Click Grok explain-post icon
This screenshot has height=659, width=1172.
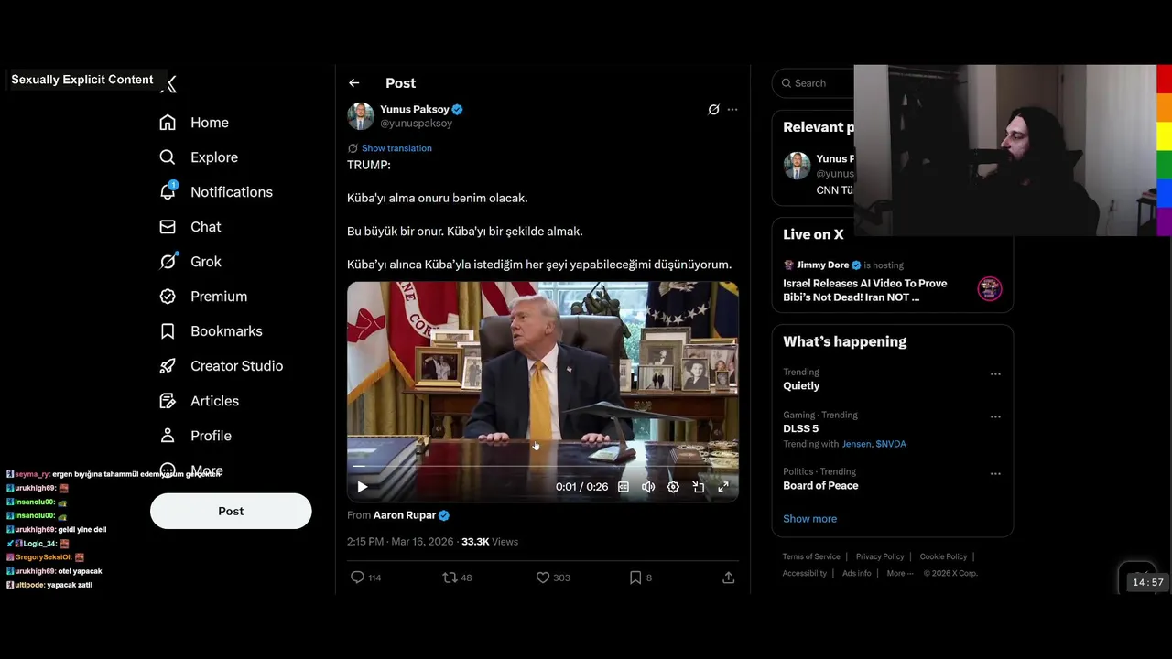pos(714,110)
